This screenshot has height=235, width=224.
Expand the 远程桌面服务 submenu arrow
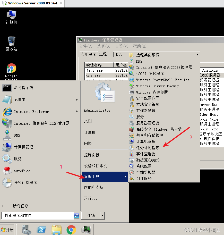pyautogui.click(x=197, y=55)
